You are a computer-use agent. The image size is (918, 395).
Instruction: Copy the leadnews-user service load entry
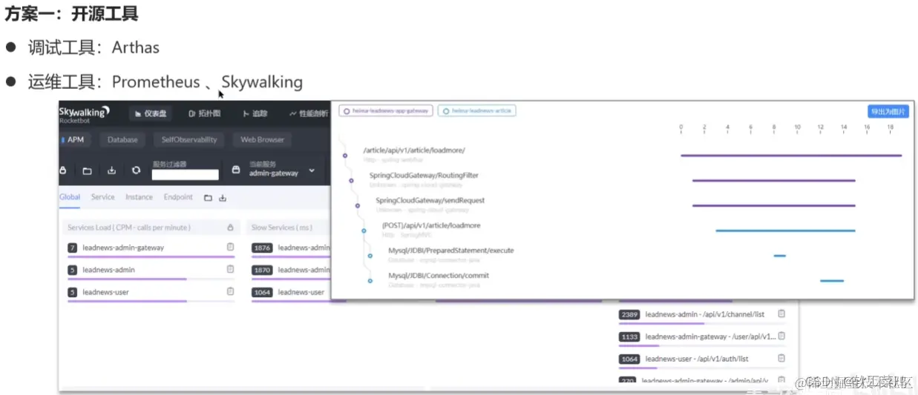[230, 292]
